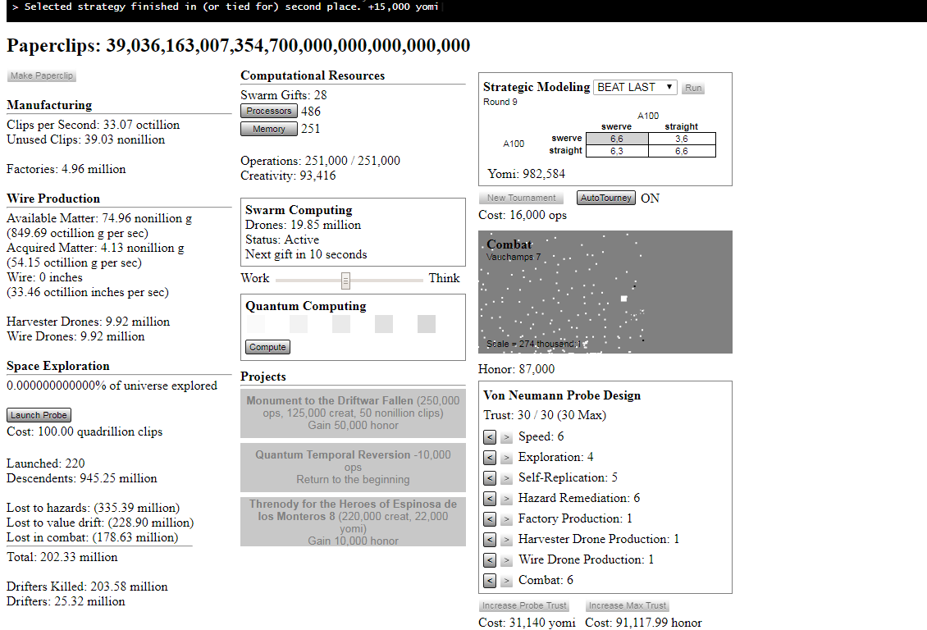Click the Next gift in 10 seconds text

click(x=306, y=254)
